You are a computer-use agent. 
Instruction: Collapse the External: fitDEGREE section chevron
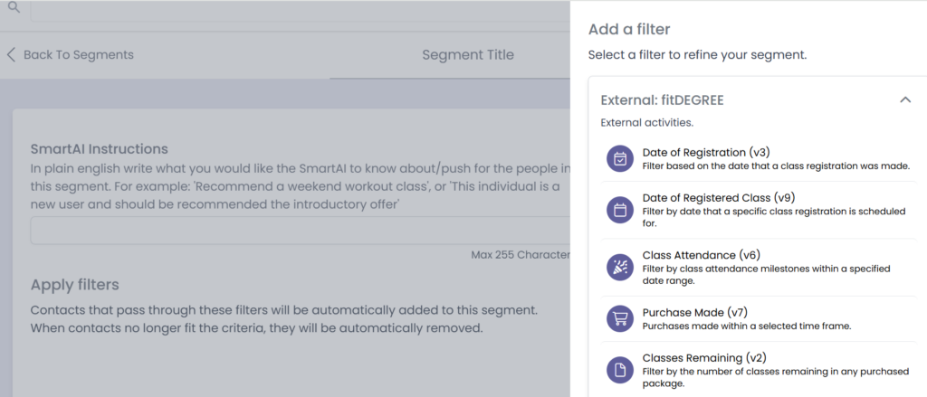coord(904,99)
